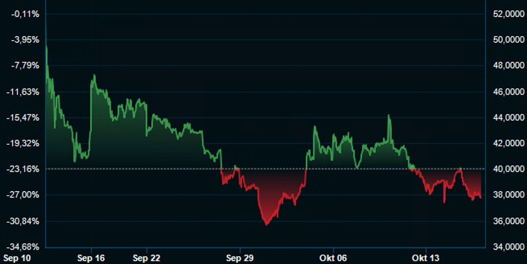Select the -23,16% percentage axis label
The image size is (527, 264).
coord(25,169)
